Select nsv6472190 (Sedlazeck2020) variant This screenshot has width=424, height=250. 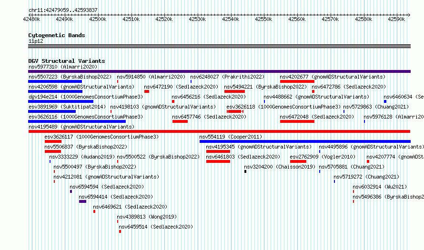[181, 87]
